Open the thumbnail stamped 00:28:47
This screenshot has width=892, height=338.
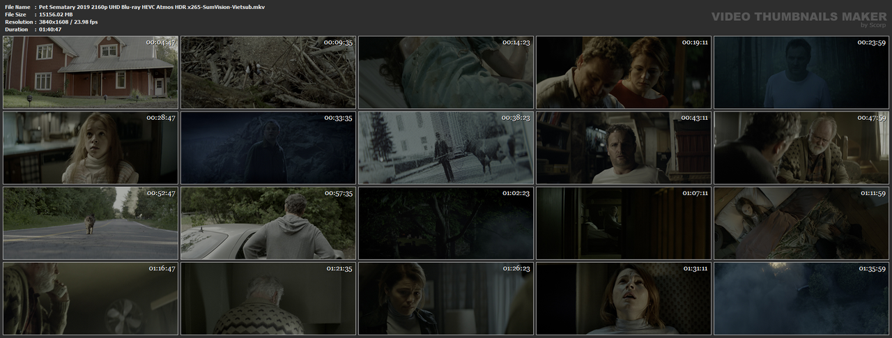[x=90, y=148]
